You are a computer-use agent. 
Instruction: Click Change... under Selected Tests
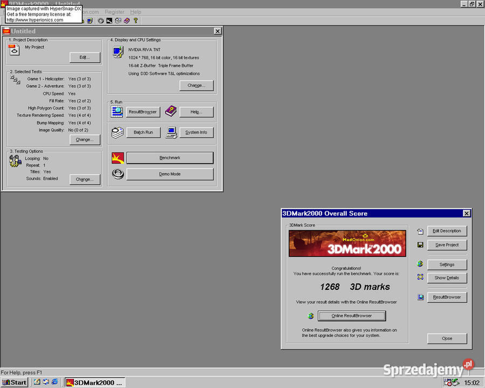85,140
